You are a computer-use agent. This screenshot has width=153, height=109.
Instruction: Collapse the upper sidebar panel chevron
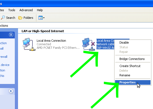pos(11,35)
